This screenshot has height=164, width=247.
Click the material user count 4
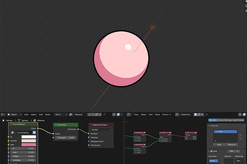[x=89, y=114]
